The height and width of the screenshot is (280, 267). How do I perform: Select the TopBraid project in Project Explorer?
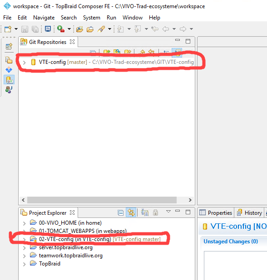(49, 264)
